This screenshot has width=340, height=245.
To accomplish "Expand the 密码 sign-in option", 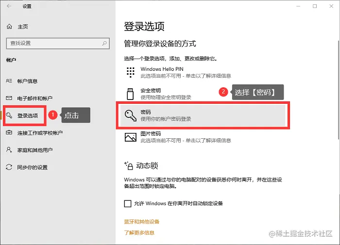I will 203,115.
